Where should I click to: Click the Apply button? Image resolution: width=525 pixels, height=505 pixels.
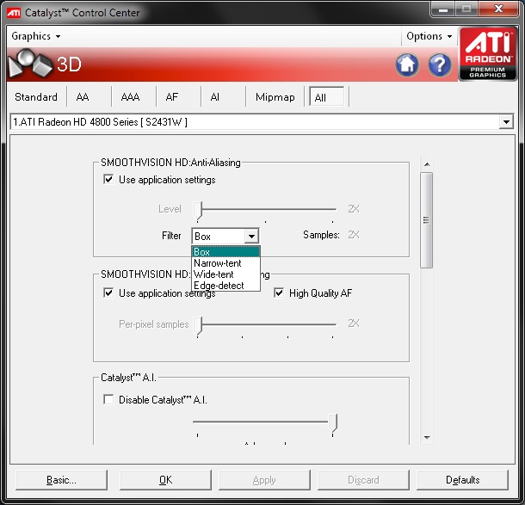click(x=264, y=480)
